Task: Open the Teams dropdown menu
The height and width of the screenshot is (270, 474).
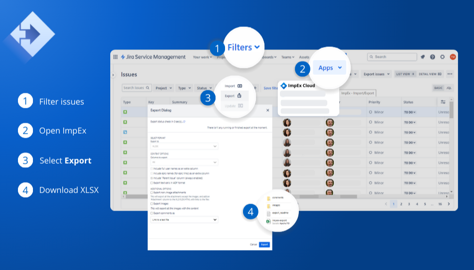Action: click(x=287, y=57)
